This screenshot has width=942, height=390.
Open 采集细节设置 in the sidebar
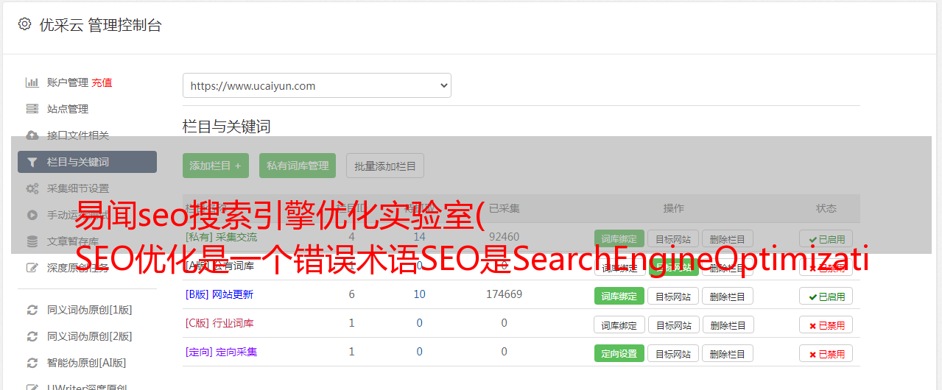coord(78,188)
